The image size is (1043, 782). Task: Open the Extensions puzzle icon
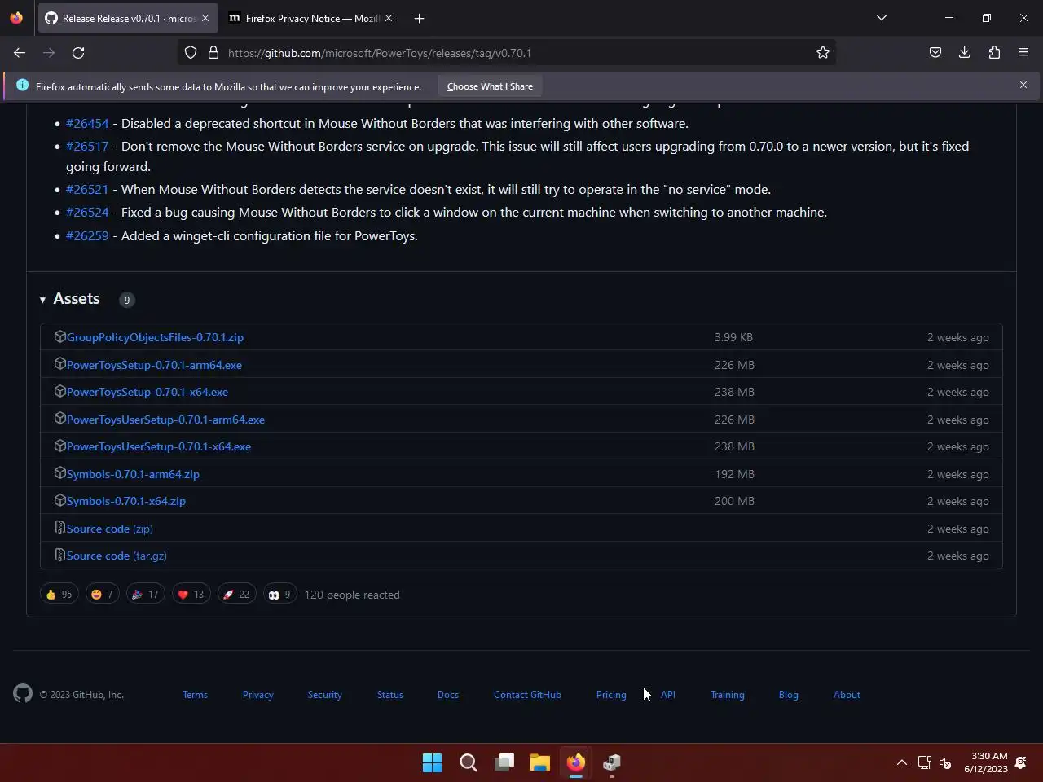[994, 53]
